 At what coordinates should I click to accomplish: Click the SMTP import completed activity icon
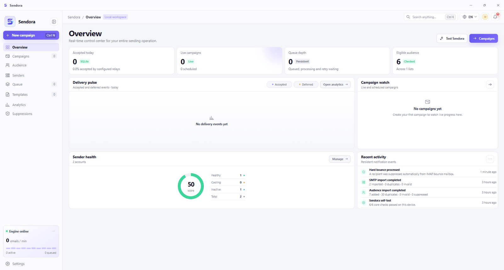364,182
